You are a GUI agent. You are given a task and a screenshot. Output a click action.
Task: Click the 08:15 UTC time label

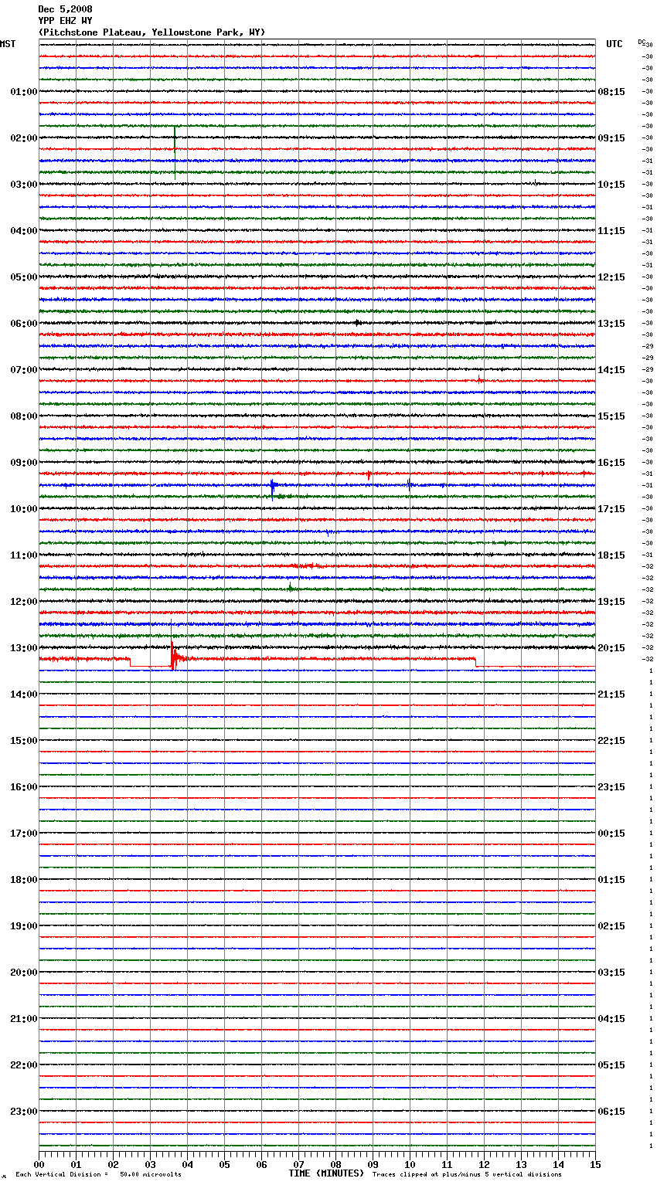(611, 92)
